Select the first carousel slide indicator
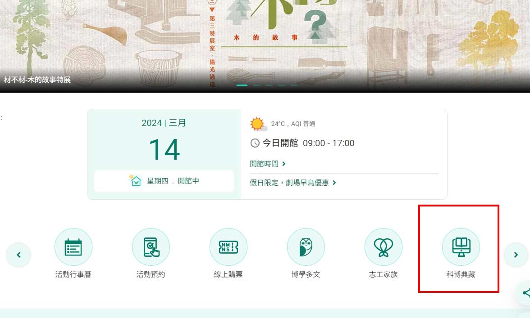Image resolution: width=530 pixels, height=318 pixels. (x=242, y=85)
